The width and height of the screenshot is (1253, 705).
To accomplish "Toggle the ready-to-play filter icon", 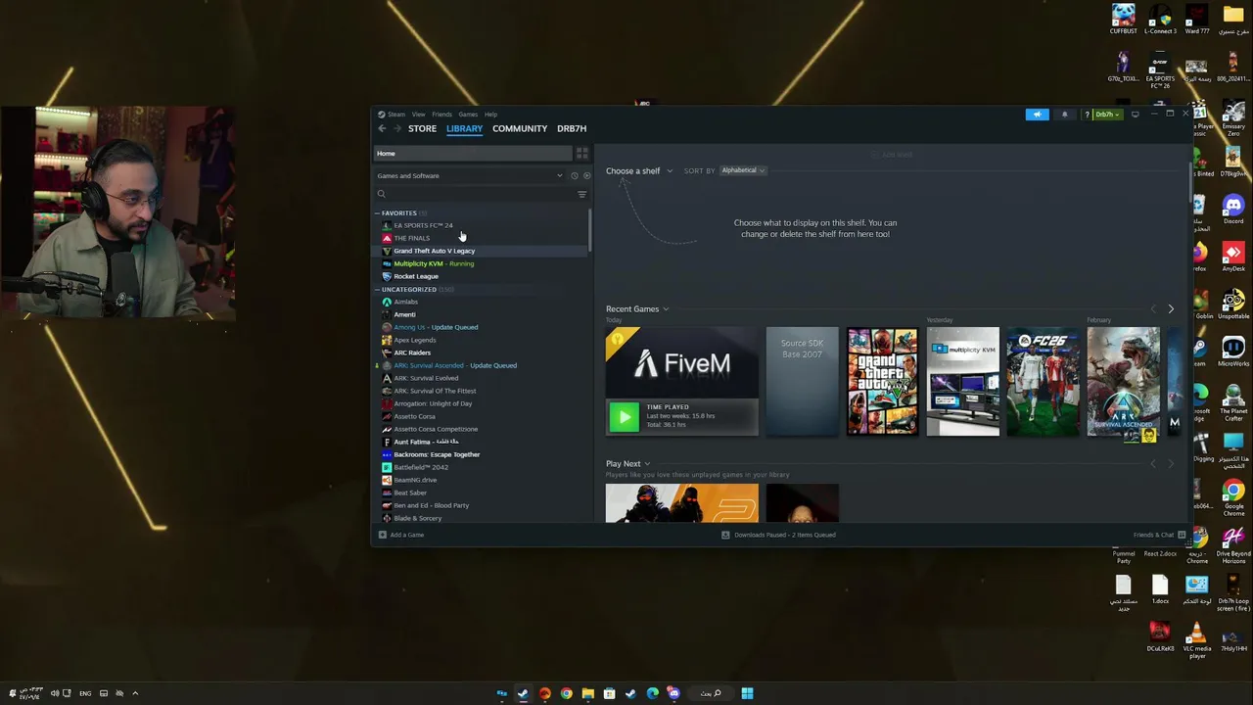I will 586,176.
